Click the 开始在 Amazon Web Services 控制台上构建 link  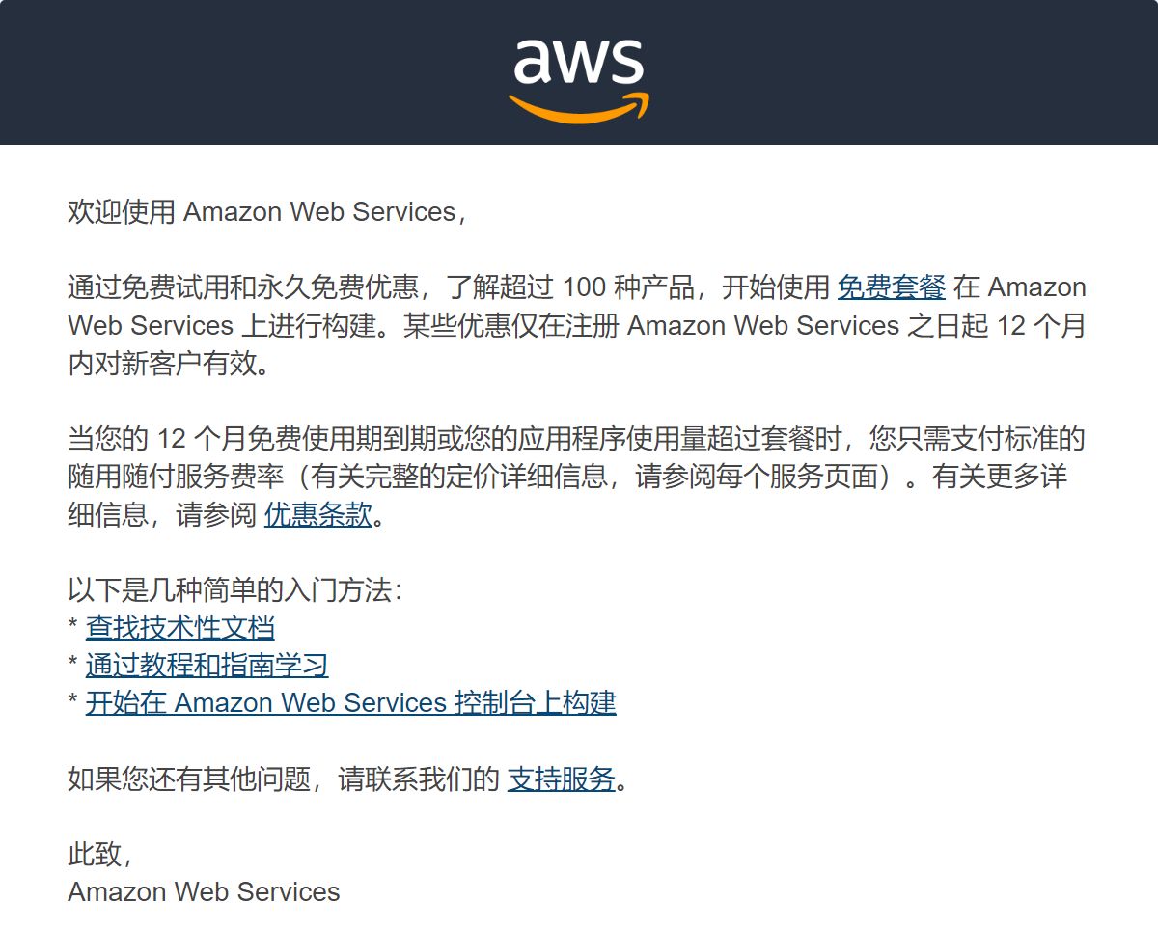[x=350, y=703]
